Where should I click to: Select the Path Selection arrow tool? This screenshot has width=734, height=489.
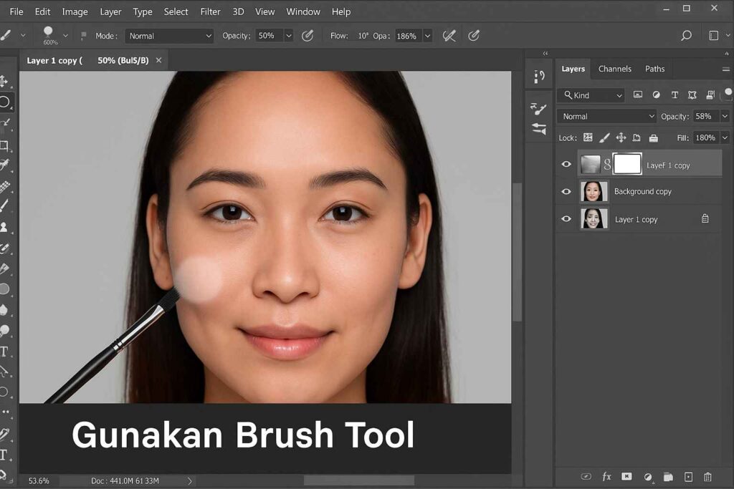[x=4, y=372]
